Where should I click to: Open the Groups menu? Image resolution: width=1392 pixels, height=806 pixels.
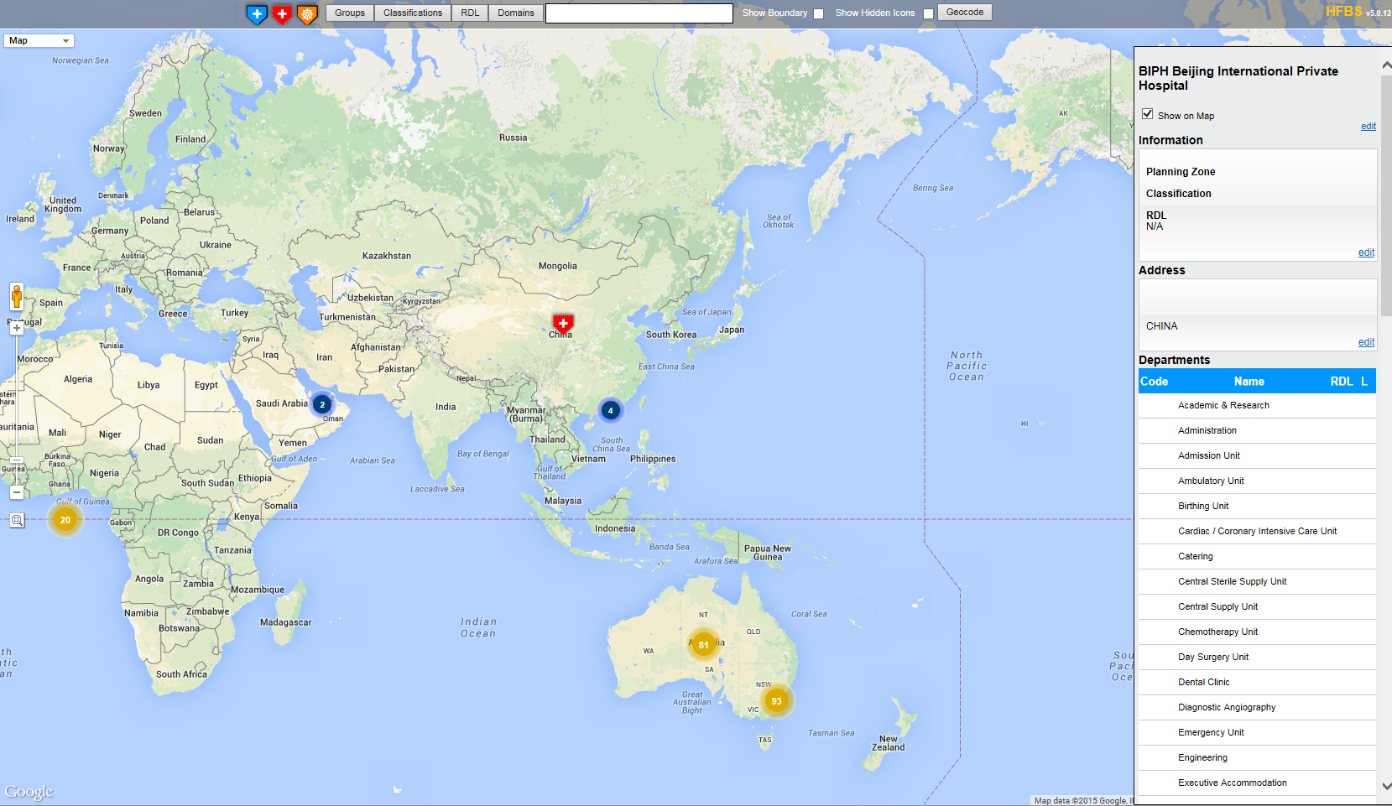click(350, 13)
